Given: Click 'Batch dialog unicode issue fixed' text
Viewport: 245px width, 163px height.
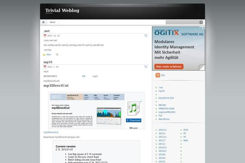Looking at the screenshot, I should click(85, 160).
